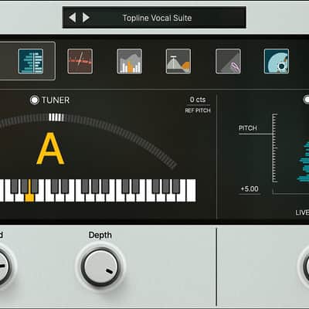Select the compressor threshold curve module icon
Image resolution: width=309 pixels, height=309 pixels.
178,61
